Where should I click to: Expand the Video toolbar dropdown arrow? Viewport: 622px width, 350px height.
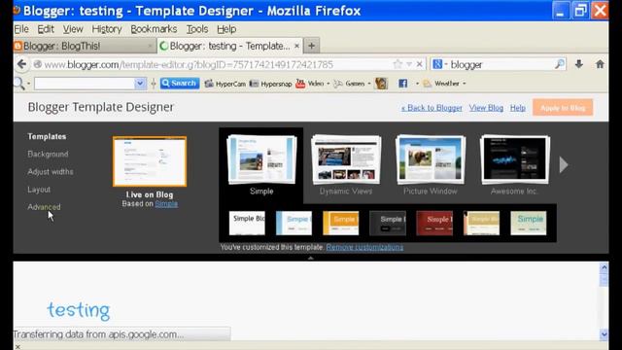pyautogui.click(x=328, y=84)
